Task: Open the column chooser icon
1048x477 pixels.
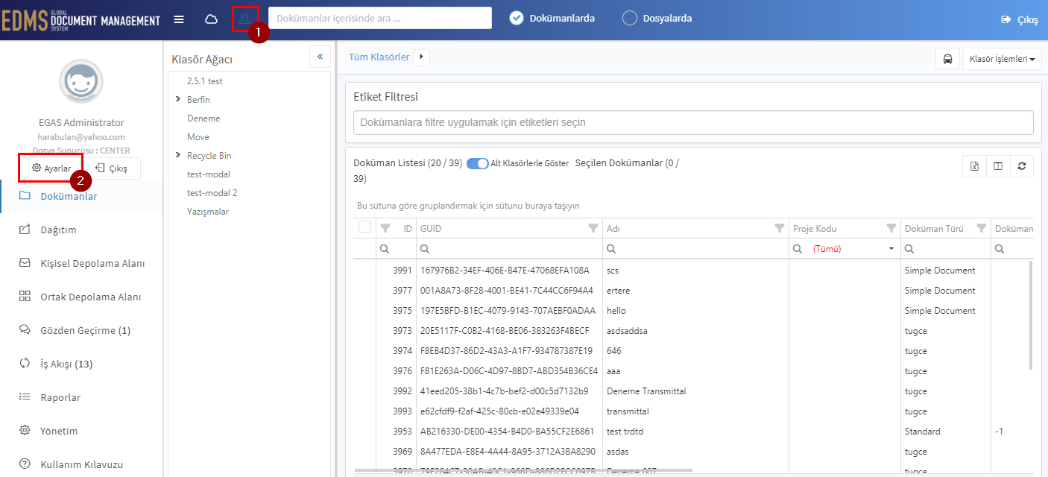Action: [x=998, y=166]
